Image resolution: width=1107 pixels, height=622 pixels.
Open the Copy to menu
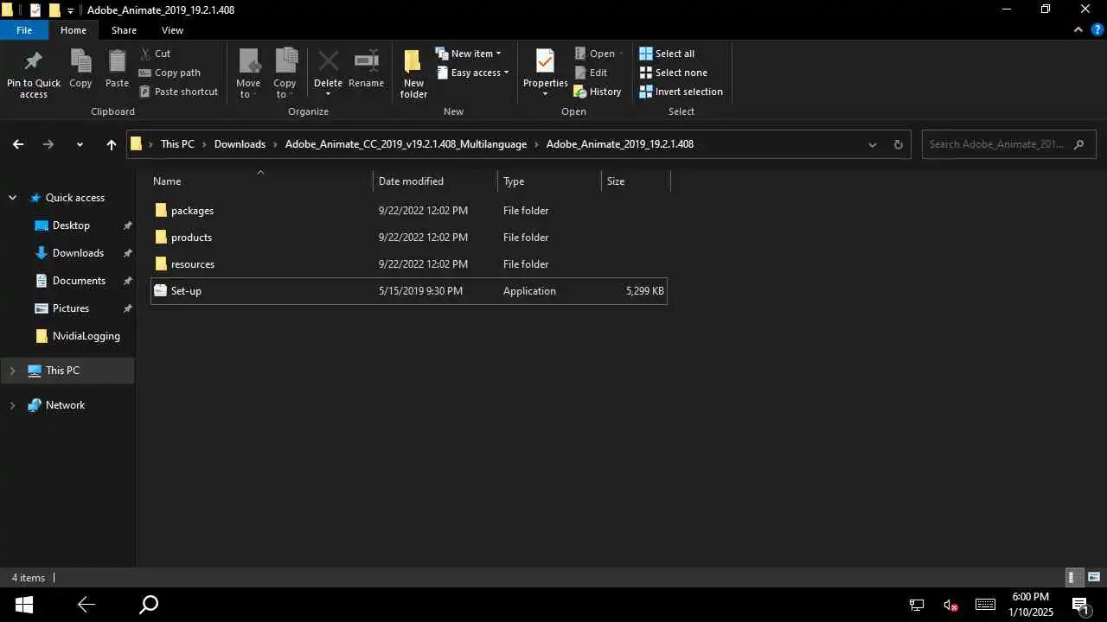tap(285, 73)
